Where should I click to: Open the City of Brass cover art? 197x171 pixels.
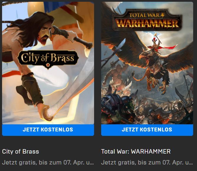(x=48, y=63)
